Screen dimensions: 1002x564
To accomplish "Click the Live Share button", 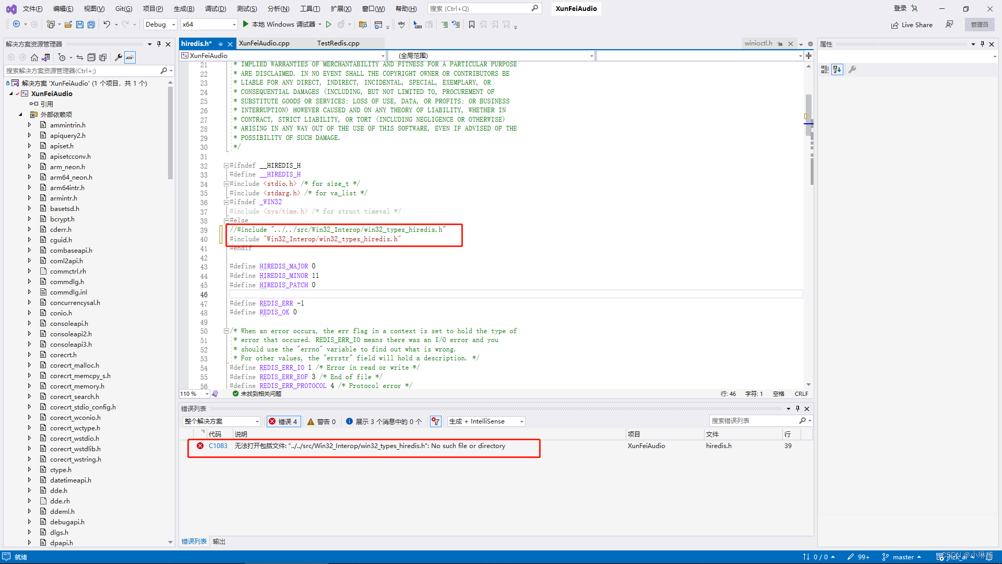I will tap(912, 25).
